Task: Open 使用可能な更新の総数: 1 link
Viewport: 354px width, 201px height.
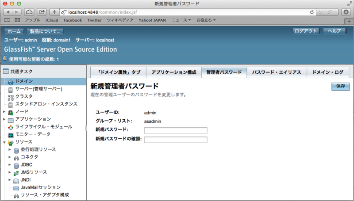Action: click(34, 59)
